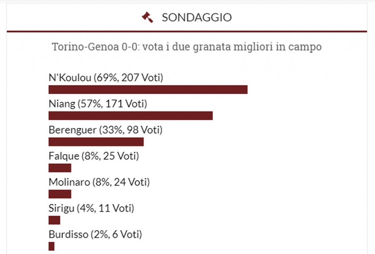Viewport: 375px width, 254px height.
Task: Click the Falque result bar
Action: coord(60,168)
